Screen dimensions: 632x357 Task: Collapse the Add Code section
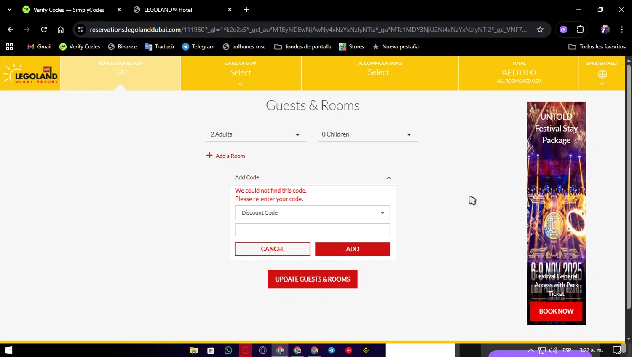coord(312,177)
